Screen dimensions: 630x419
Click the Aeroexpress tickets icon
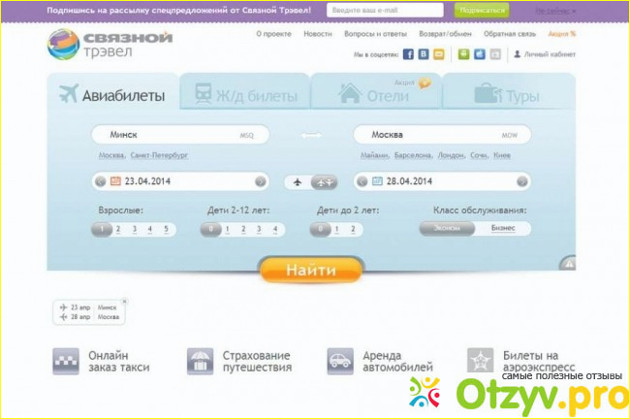480,362
